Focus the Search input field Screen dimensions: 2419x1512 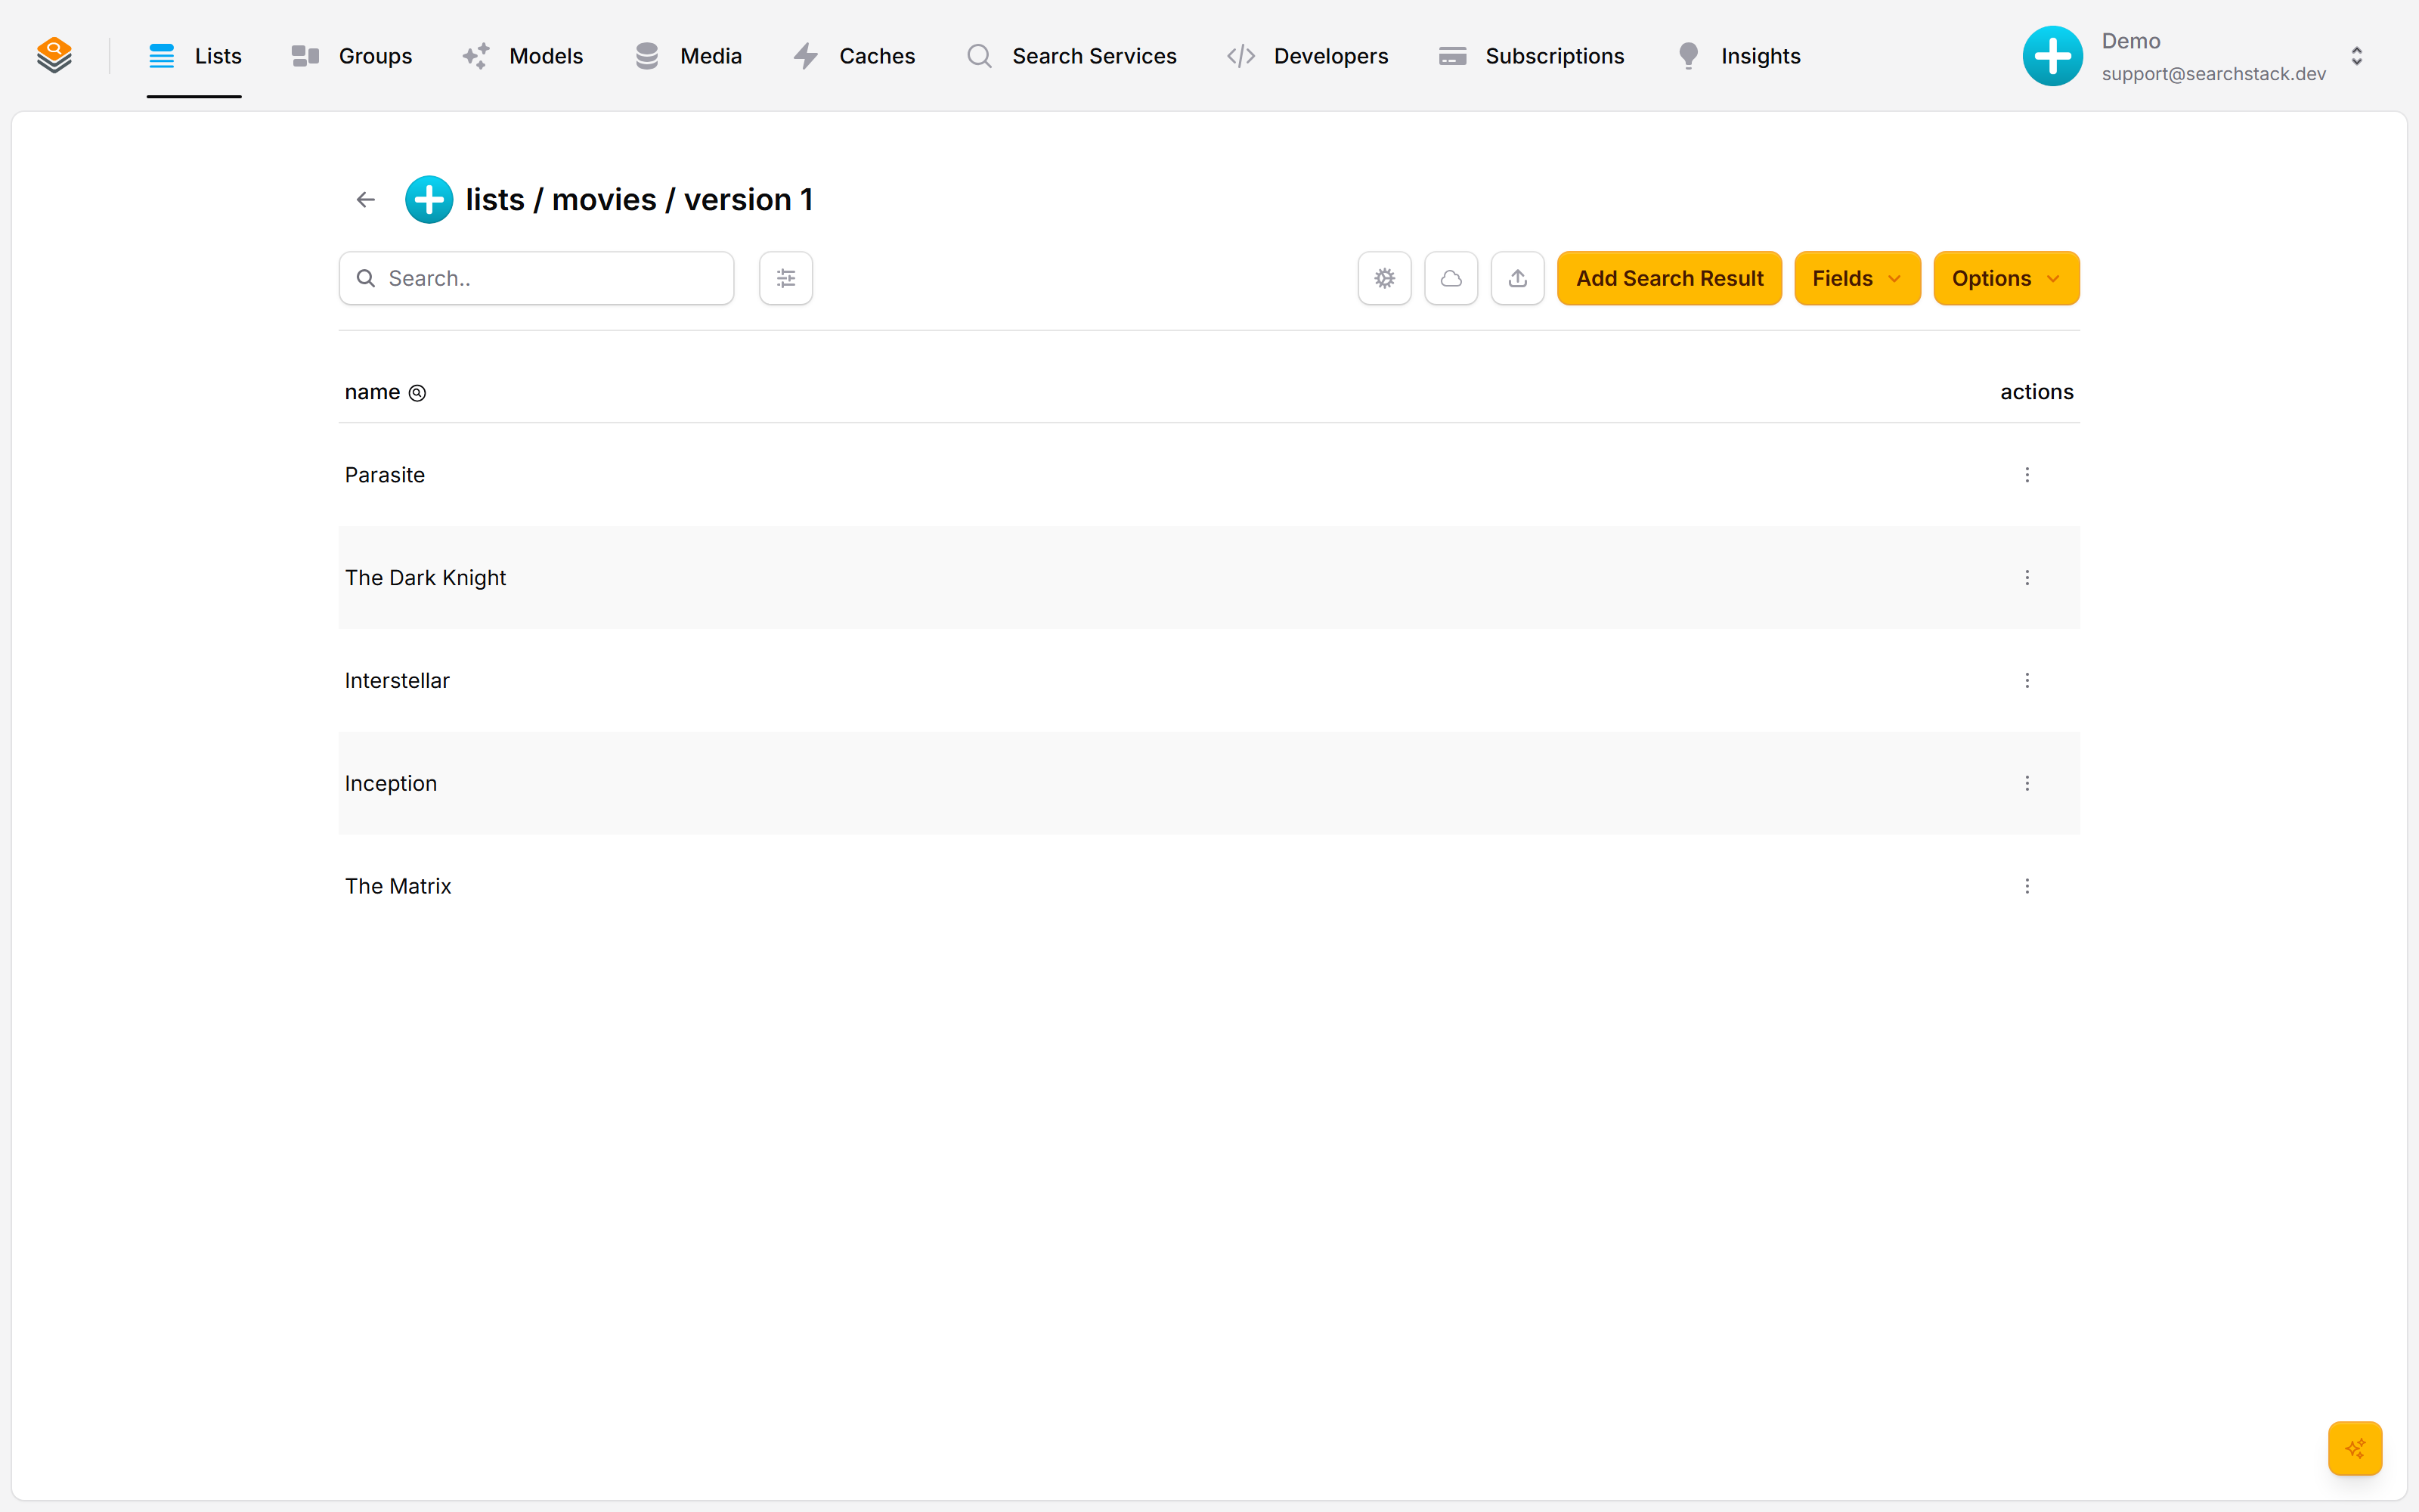click(x=537, y=278)
